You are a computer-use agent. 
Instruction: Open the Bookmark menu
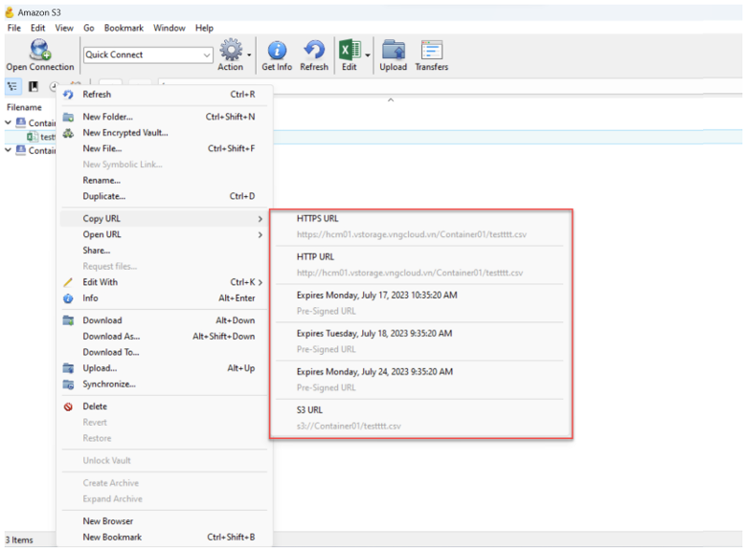click(123, 28)
